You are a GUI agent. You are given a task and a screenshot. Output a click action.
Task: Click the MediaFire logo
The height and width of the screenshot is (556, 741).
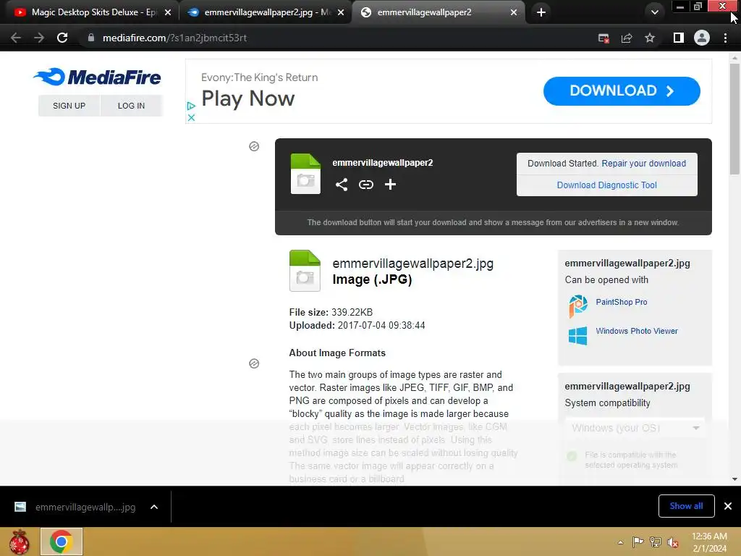coord(98,77)
